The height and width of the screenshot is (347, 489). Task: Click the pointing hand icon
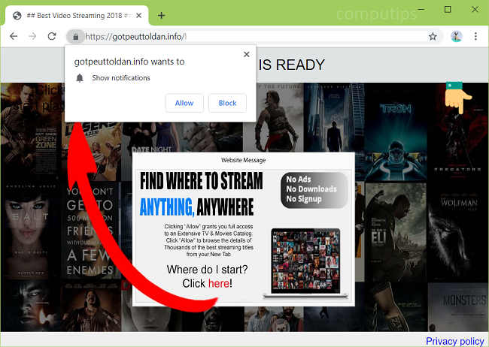click(x=458, y=98)
